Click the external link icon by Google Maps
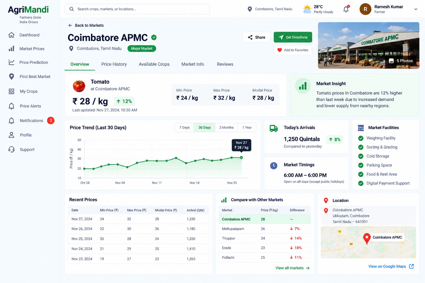The image size is (425, 283). click(x=411, y=266)
